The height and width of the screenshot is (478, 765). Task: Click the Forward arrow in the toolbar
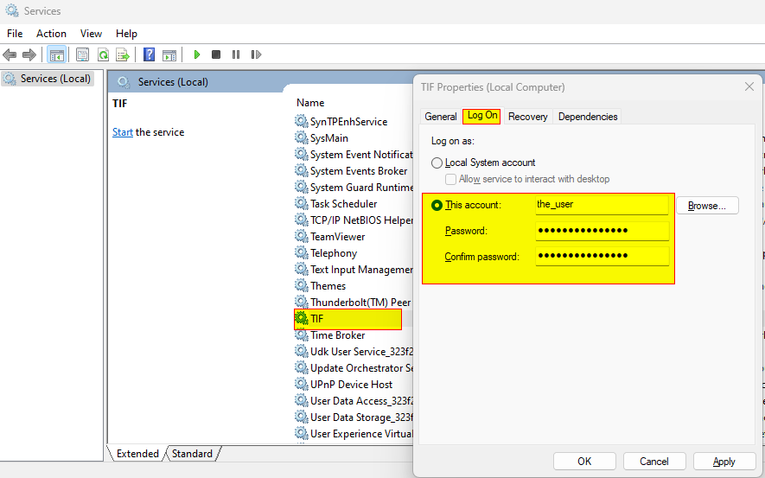coord(29,54)
